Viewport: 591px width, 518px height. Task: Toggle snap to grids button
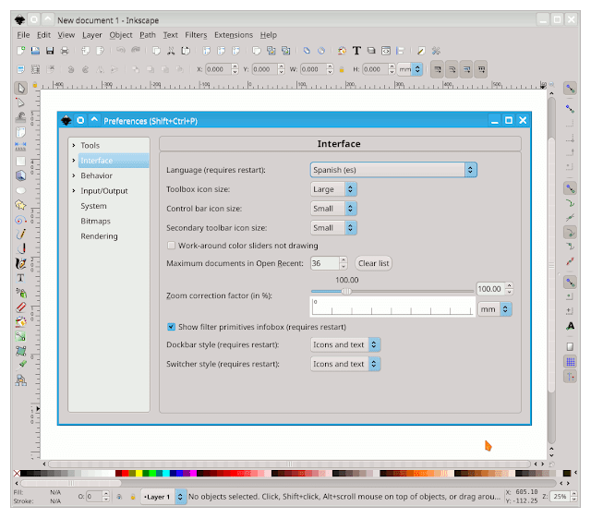570,362
